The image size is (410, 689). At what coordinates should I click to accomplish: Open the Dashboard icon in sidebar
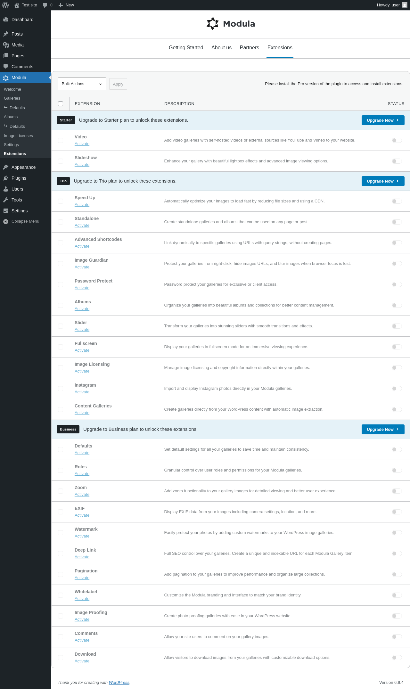[x=6, y=20]
